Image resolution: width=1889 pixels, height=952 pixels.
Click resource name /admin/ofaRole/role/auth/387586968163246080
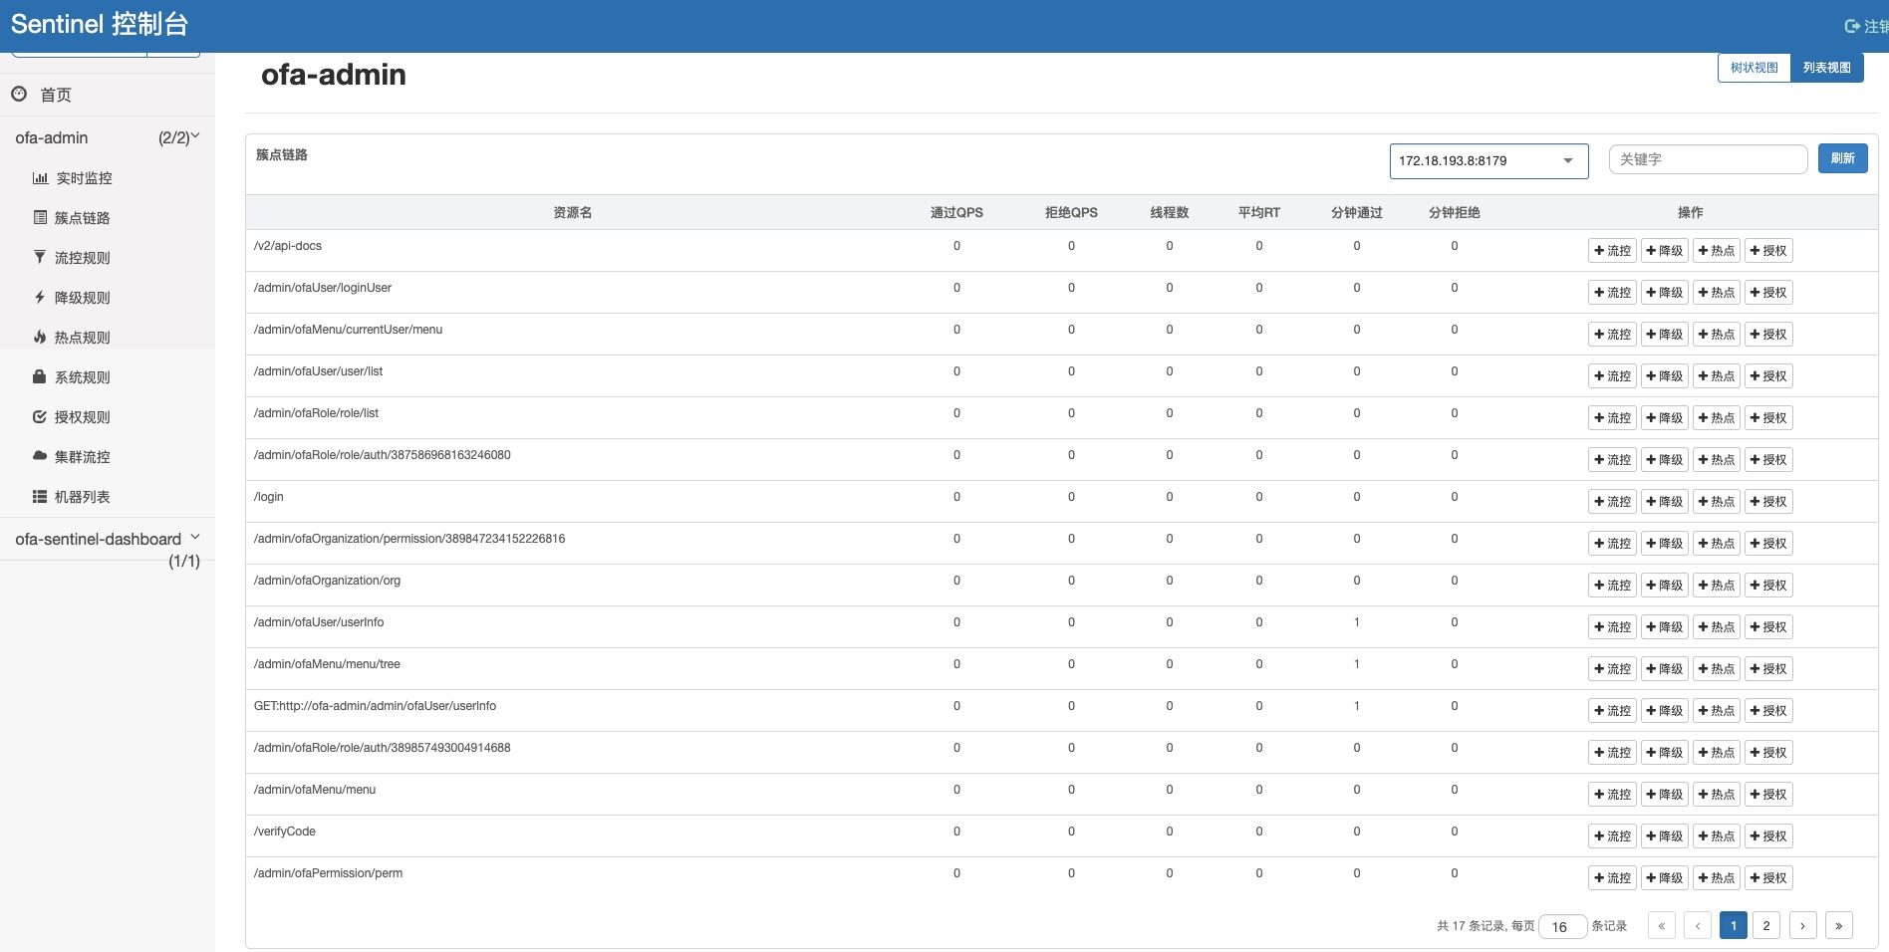tap(383, 455)
